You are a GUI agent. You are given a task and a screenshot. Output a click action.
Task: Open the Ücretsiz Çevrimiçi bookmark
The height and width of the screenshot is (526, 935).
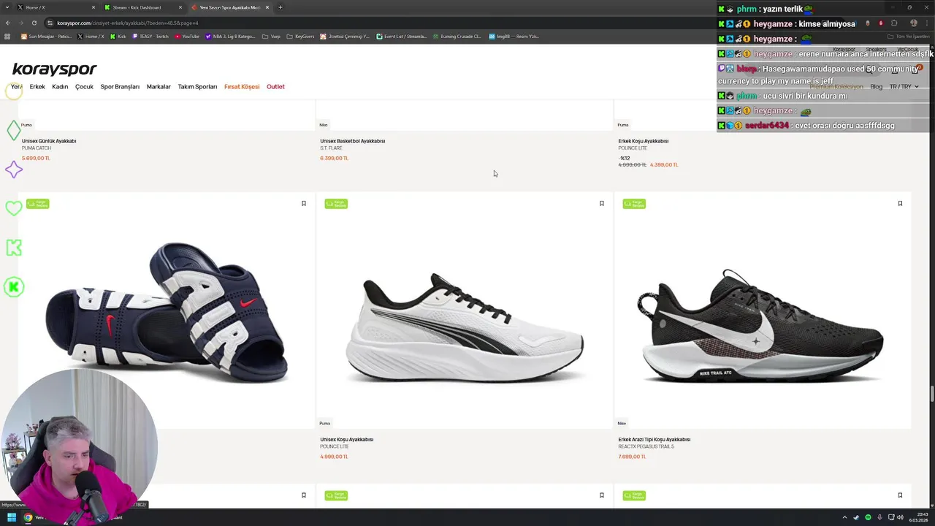[x=345, y=37]
